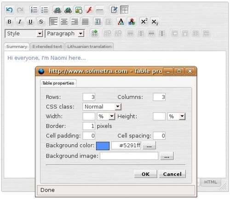Open the insert image tool
The height and width of the screenshot is (199, 230).
(x=79, y=10)
